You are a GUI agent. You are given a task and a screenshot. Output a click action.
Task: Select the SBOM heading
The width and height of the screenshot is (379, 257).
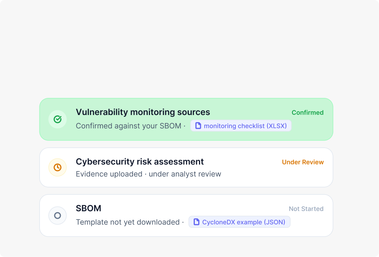[88, 208]
